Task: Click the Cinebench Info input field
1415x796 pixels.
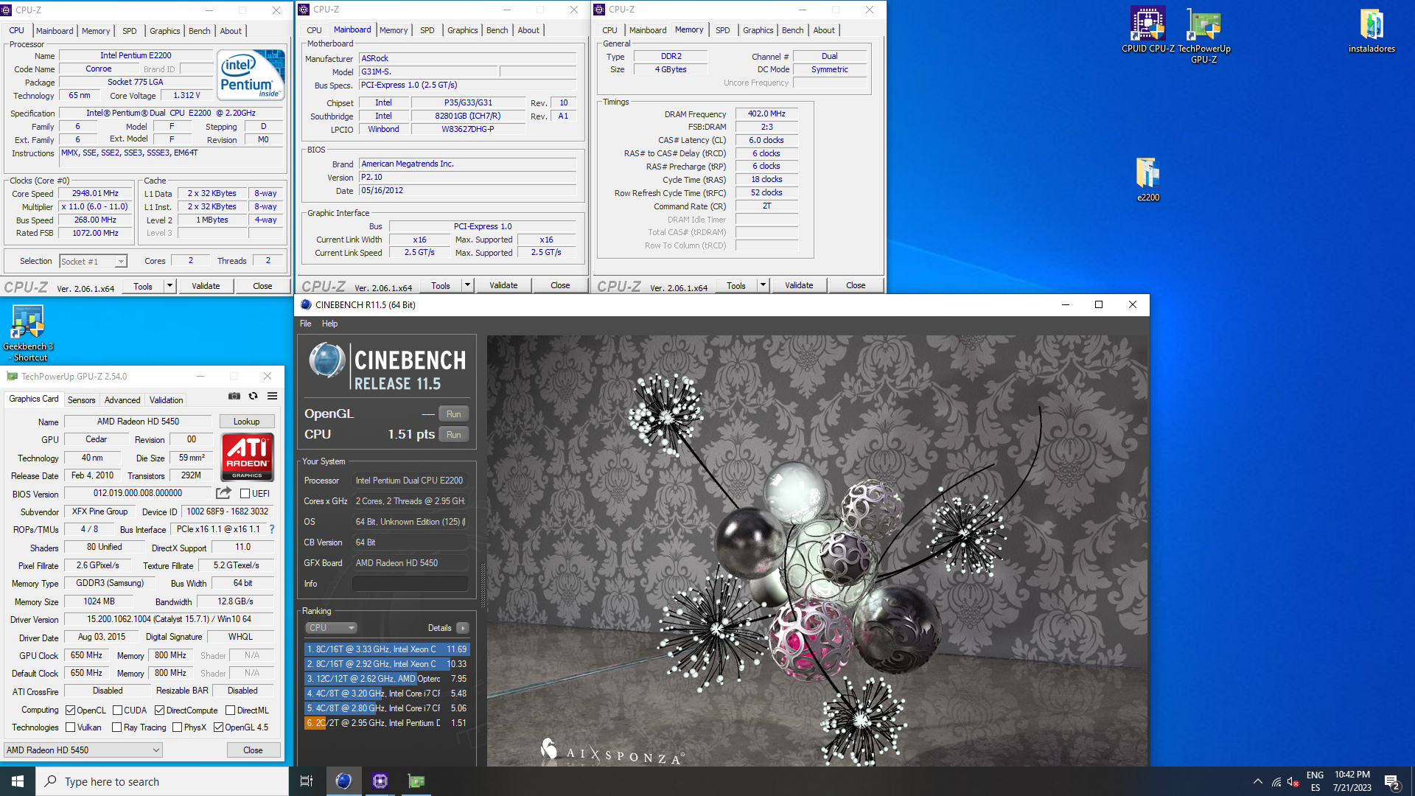Action: pos(410,584)
